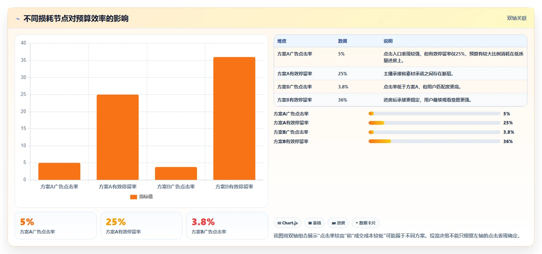
Task: Click the 5% value in the table
Action: point(341,54)
